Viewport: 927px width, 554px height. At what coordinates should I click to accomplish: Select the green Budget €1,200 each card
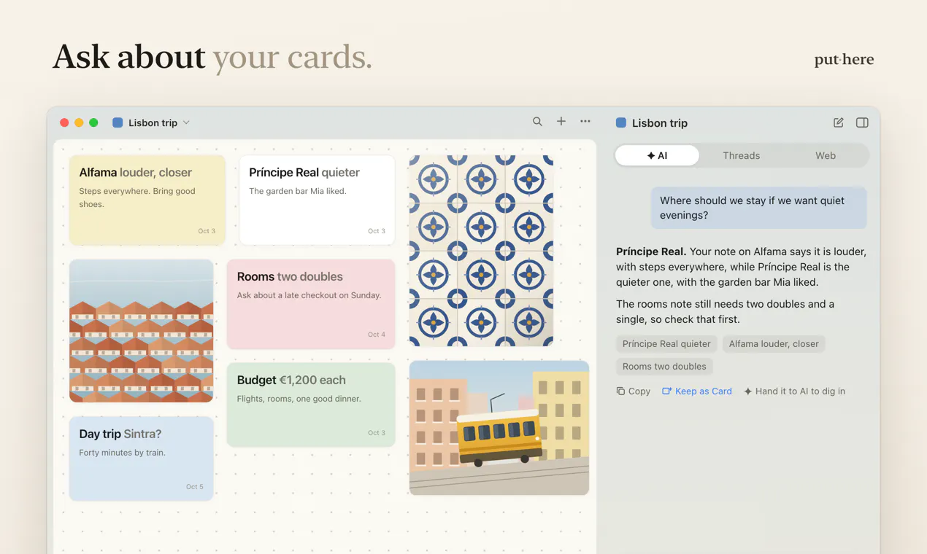tap(311, 405)
